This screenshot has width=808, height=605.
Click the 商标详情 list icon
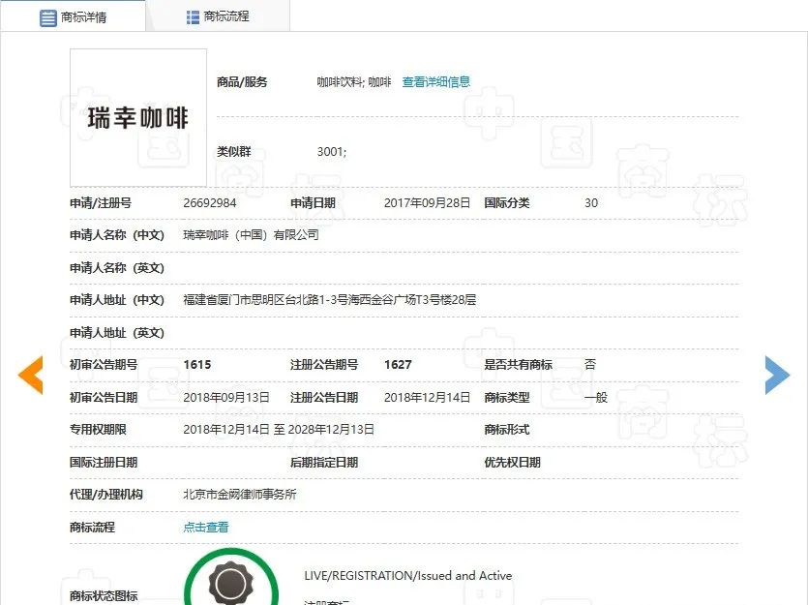(48, 18)
